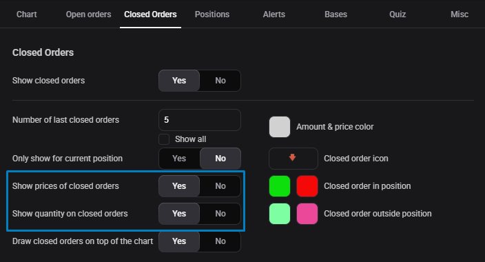Pick the red Closed order in position color
The image size is (485, 262).
click(307, 186)
